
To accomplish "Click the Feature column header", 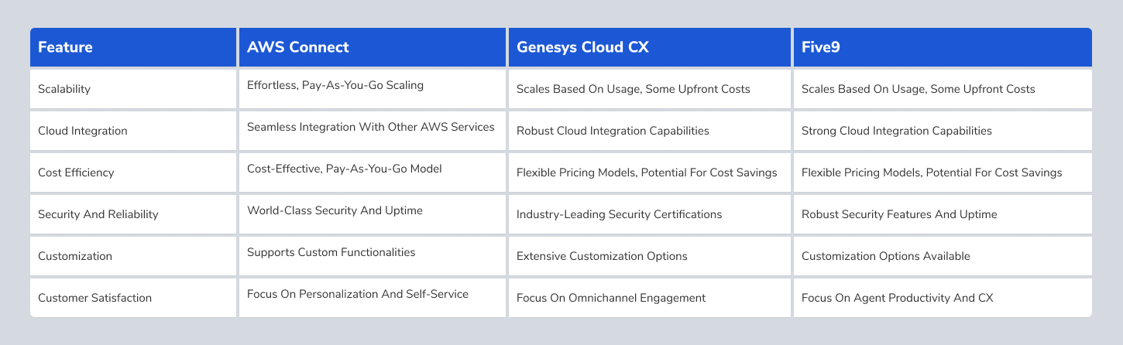I will click(x=65, y=47).
